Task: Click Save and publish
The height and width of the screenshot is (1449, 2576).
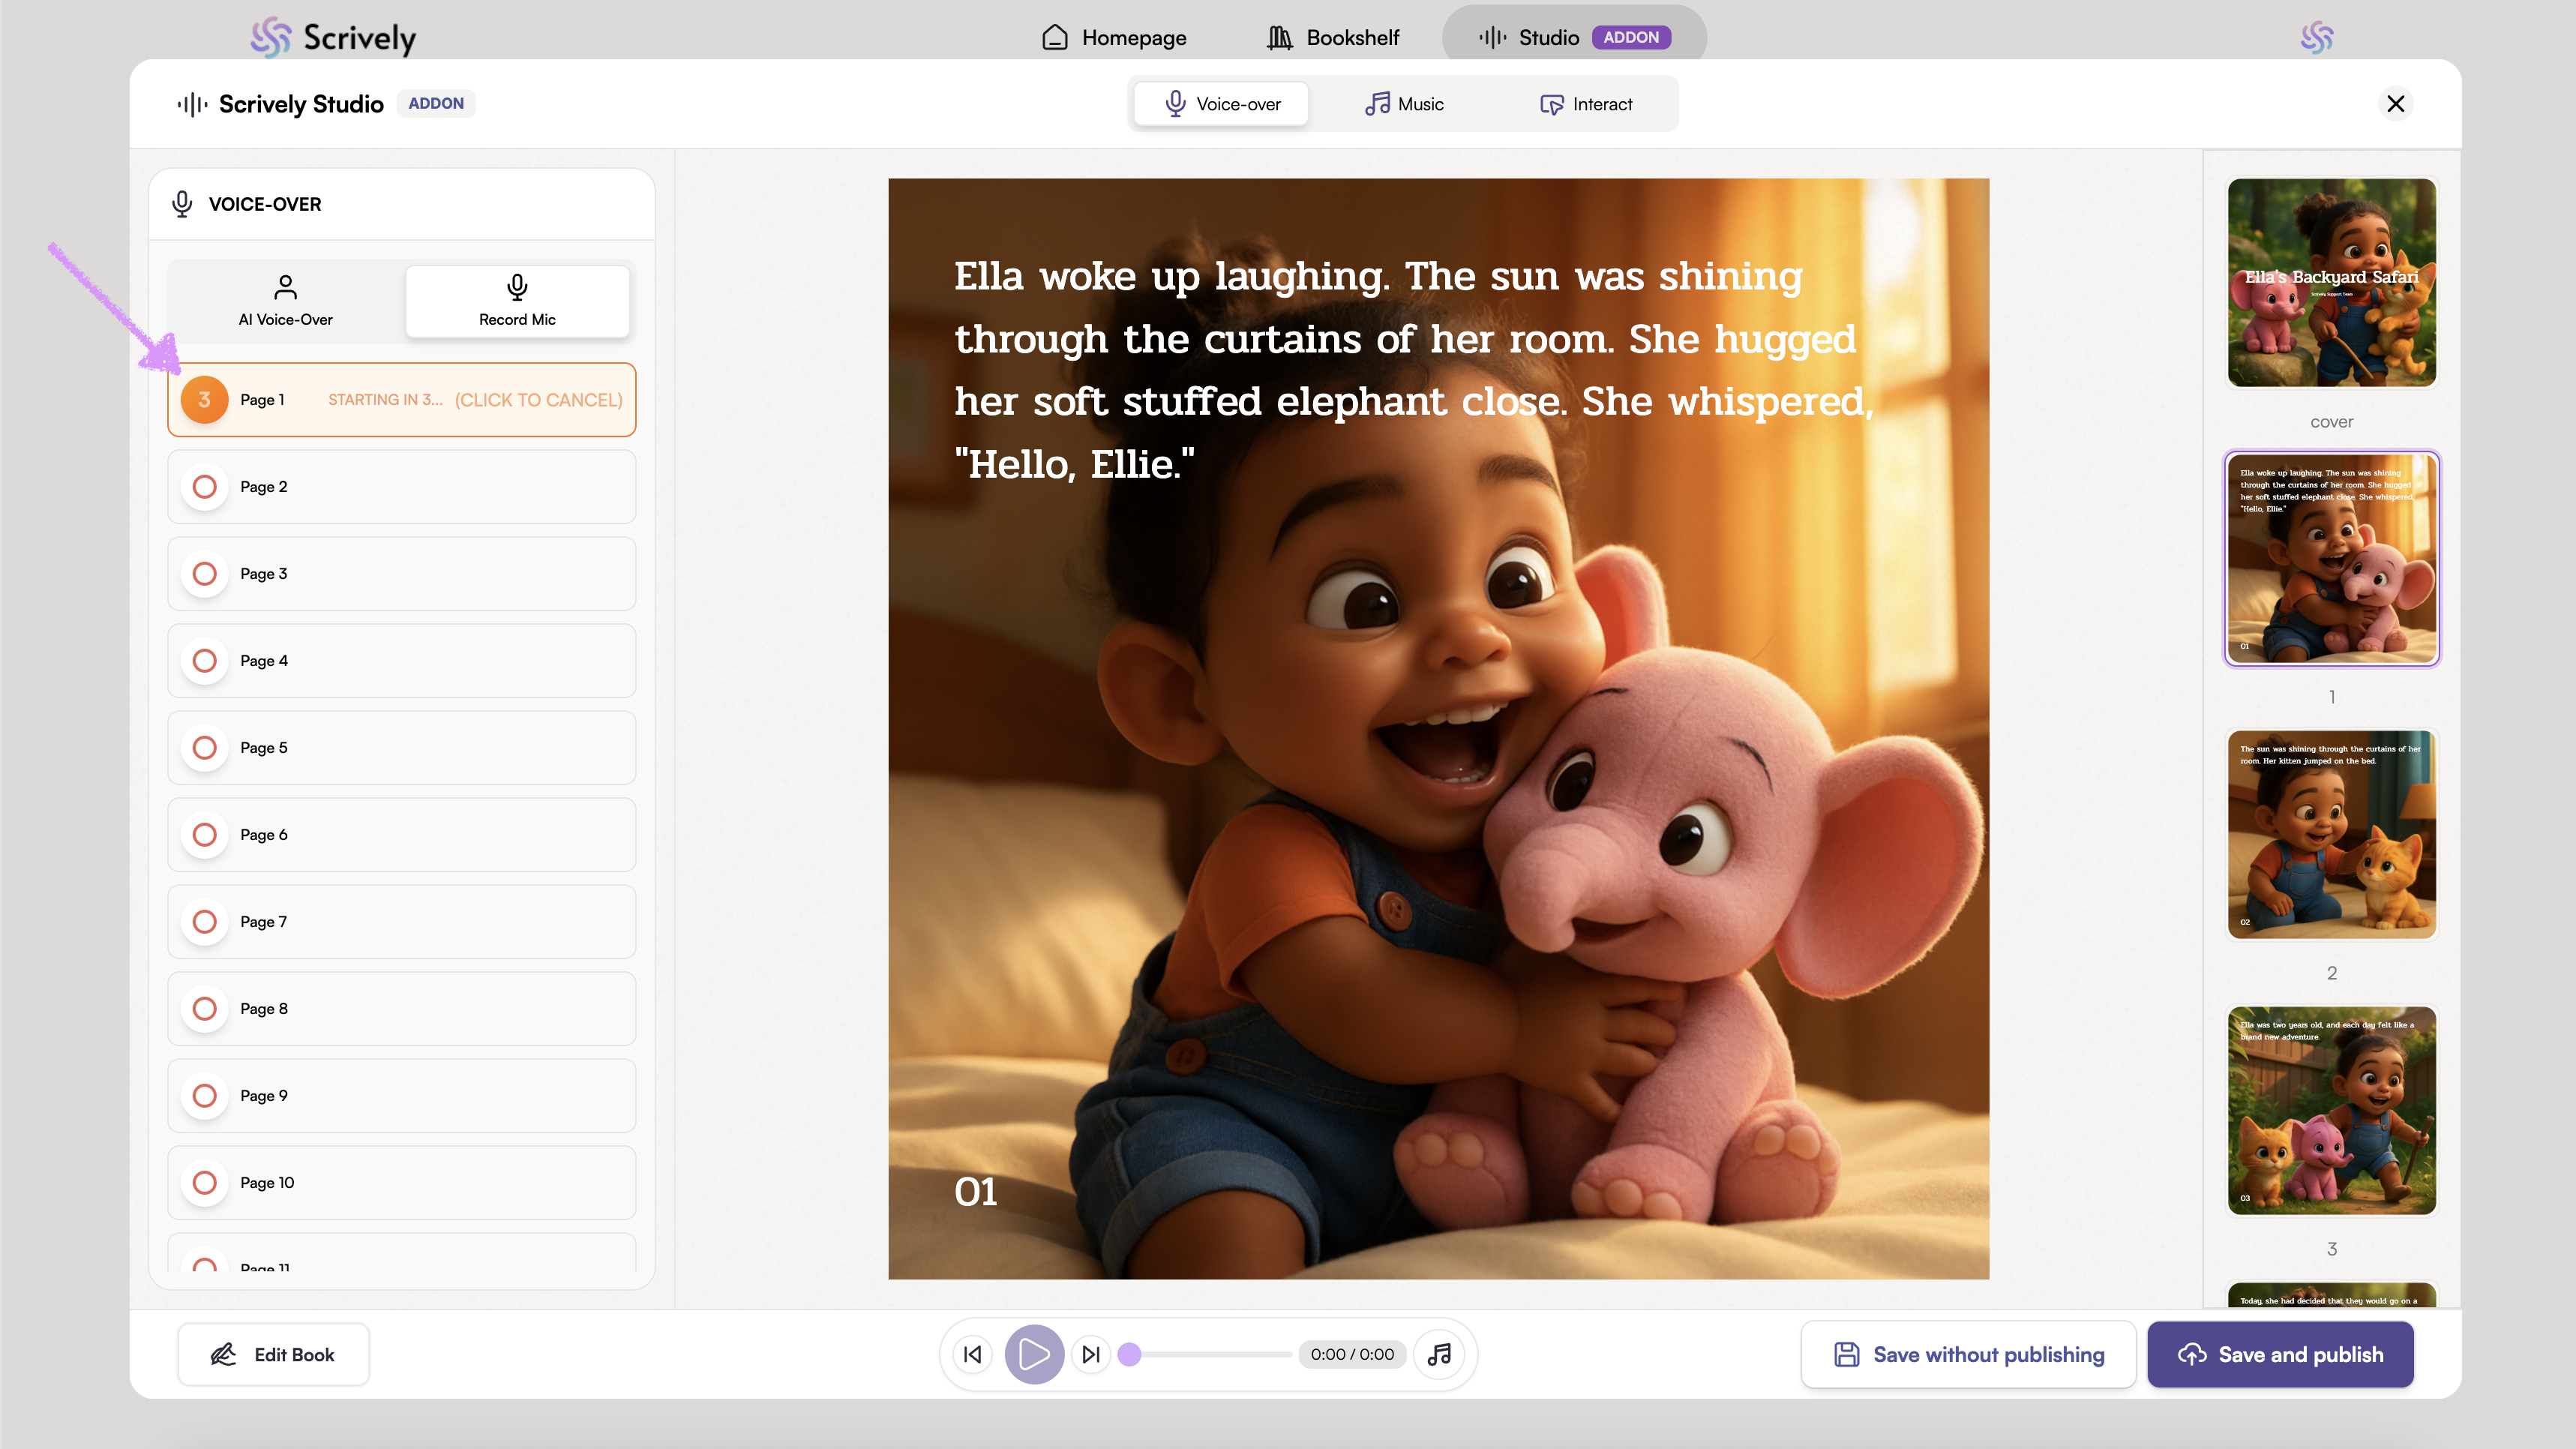Action: click(x=2280, y=1354)
